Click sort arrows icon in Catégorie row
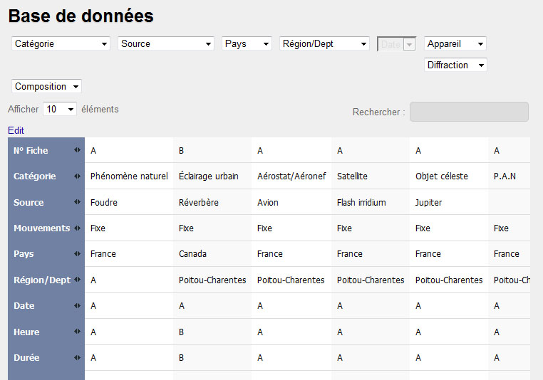 click(77, 176)
